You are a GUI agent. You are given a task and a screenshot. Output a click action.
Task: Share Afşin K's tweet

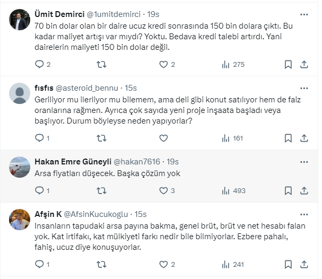click(304, 264)
